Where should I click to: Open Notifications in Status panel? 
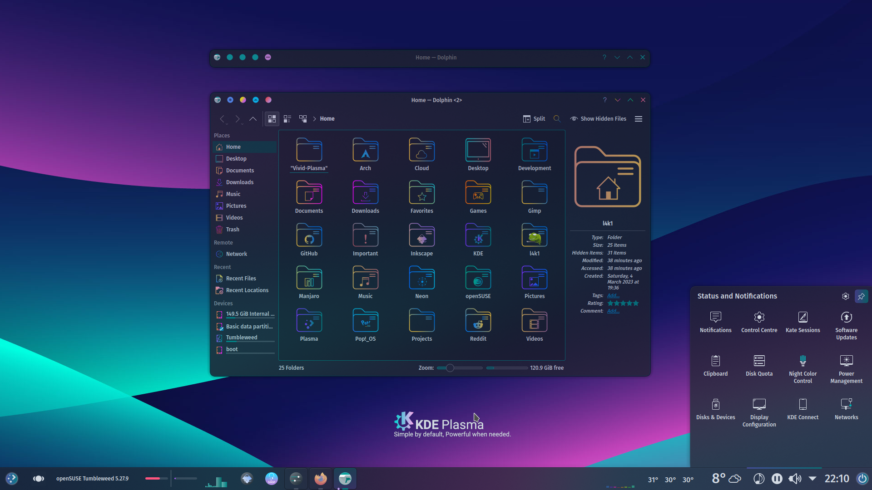[x=716, y=322]
